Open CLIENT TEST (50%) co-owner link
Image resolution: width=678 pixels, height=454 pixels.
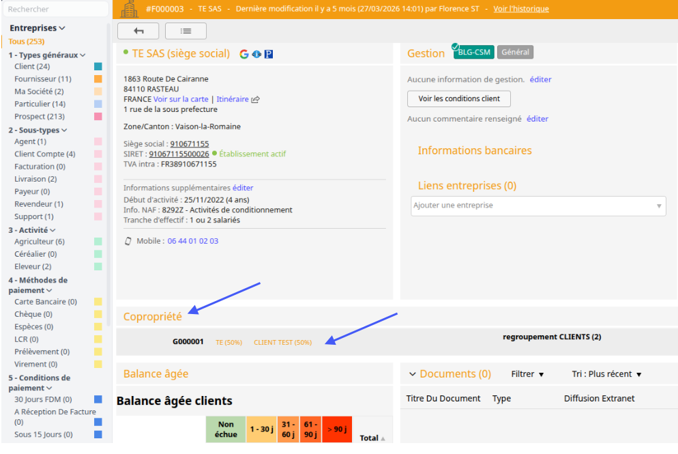(x=283, y=342)
